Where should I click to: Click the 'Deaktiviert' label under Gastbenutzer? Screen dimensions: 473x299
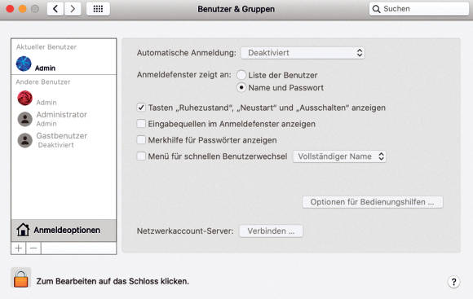tap(55, 145)
